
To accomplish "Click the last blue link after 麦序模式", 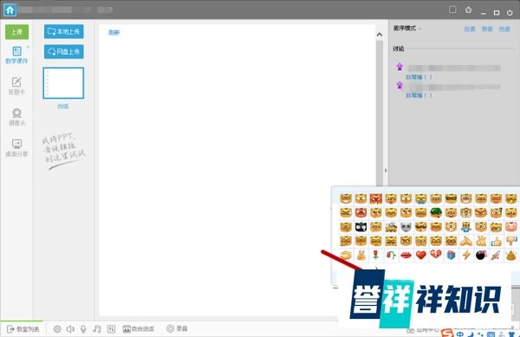I will tap(504, 29).
